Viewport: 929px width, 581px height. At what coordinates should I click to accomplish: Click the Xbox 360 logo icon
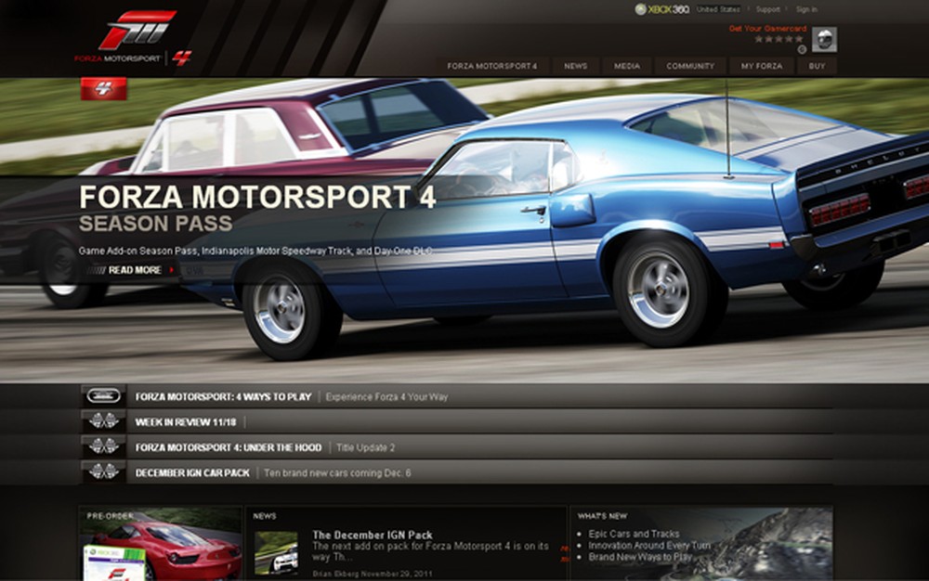643,8
